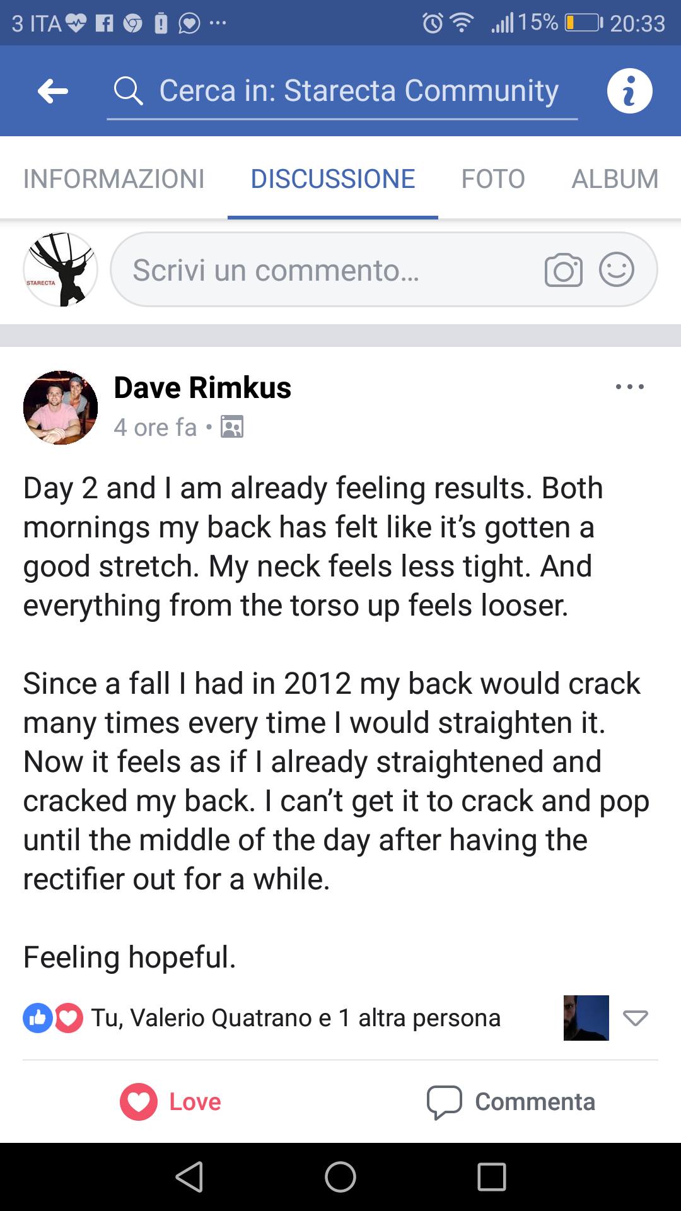Open the emoji picker smiley icon
The height and width of the screenshot is (1211, 681).
616,270
